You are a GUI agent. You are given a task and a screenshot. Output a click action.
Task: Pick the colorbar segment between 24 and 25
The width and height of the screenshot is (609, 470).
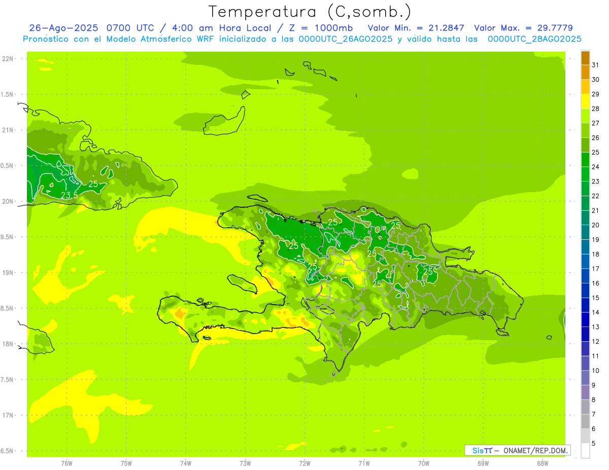click(x=585, y=160)
